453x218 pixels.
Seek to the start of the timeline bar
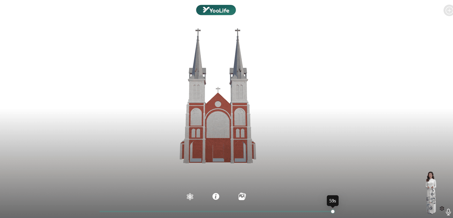pyautogui.click(x=100, y=211)
